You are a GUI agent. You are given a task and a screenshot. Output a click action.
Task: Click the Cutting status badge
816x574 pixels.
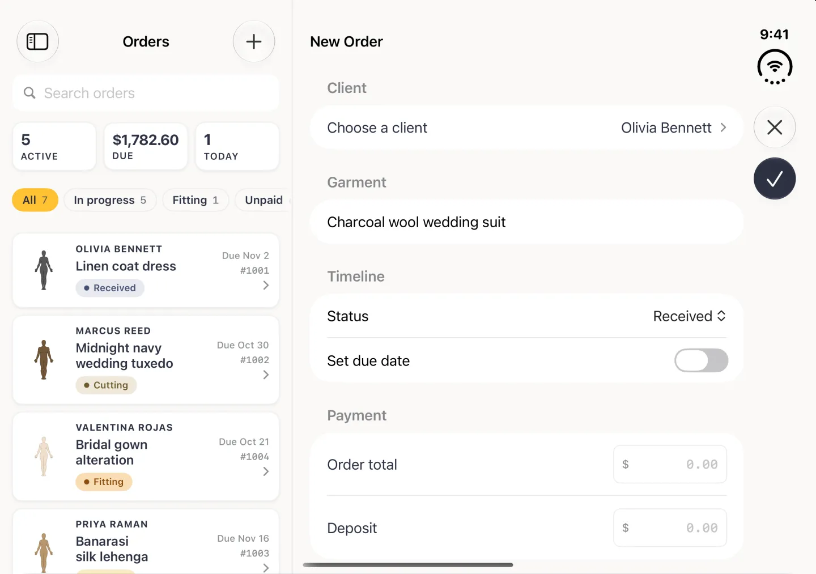pyautogui.click(x=106, y=385)
